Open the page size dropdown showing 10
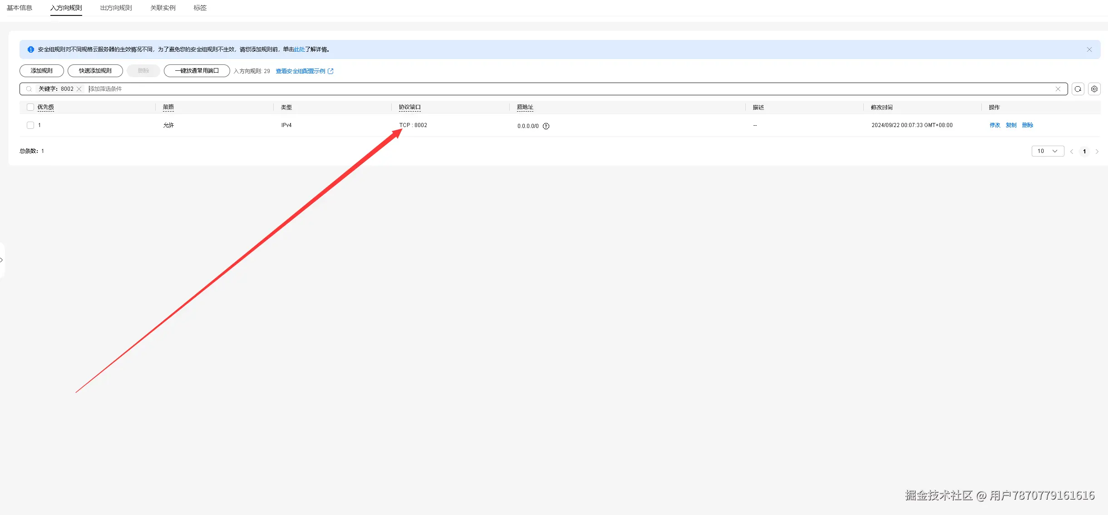This screenshot has height=515, width=1108. point(1047,151)
